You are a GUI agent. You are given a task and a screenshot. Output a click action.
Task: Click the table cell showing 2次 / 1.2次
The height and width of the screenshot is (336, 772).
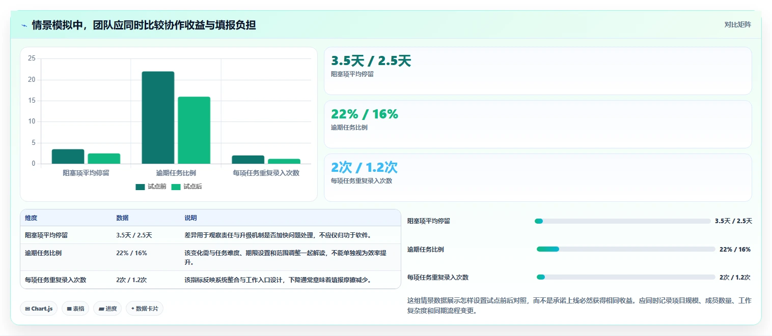coord(131,280)
